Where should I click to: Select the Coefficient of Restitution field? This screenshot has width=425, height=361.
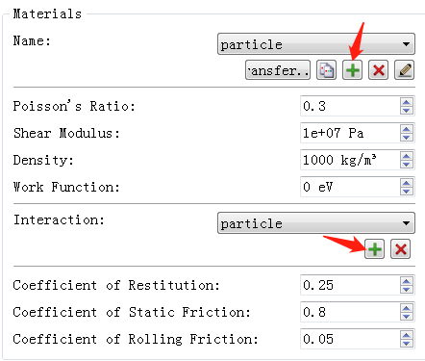(x=350, y=285)
